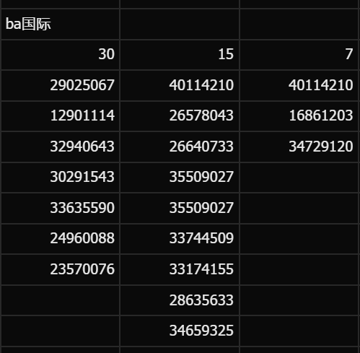Select cell with value 34659325
The image size is (360, 353).
click(x=180, y=331)
